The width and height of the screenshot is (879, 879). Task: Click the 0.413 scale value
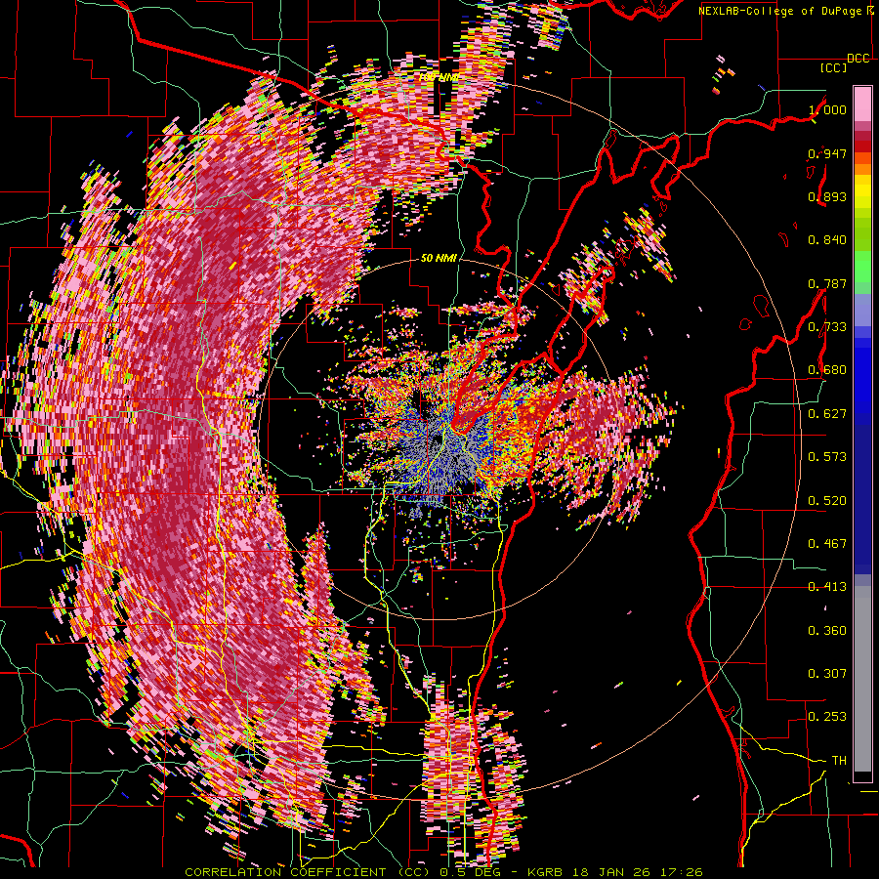(827, 587)
